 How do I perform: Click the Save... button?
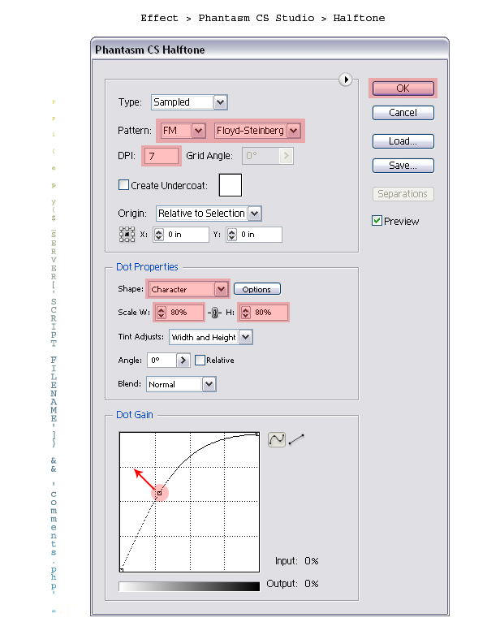tap(403, 165)
